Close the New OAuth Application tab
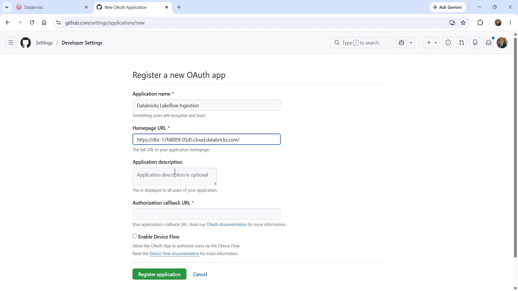 [x=167, y=8]
